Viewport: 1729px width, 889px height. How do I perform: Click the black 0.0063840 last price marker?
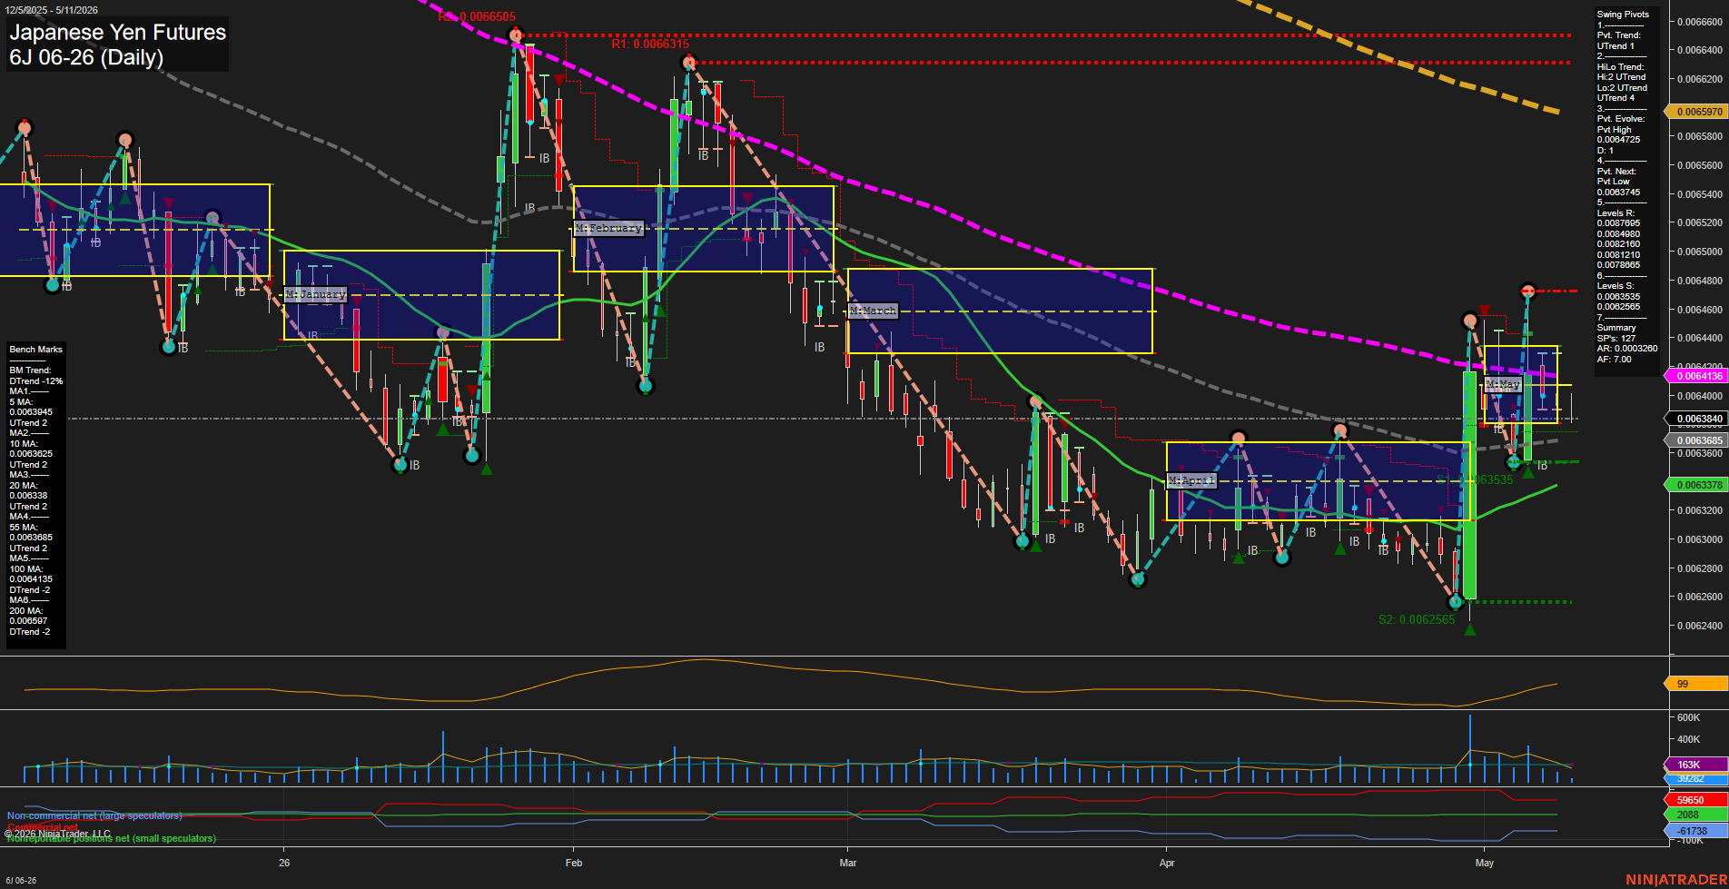1698,419
